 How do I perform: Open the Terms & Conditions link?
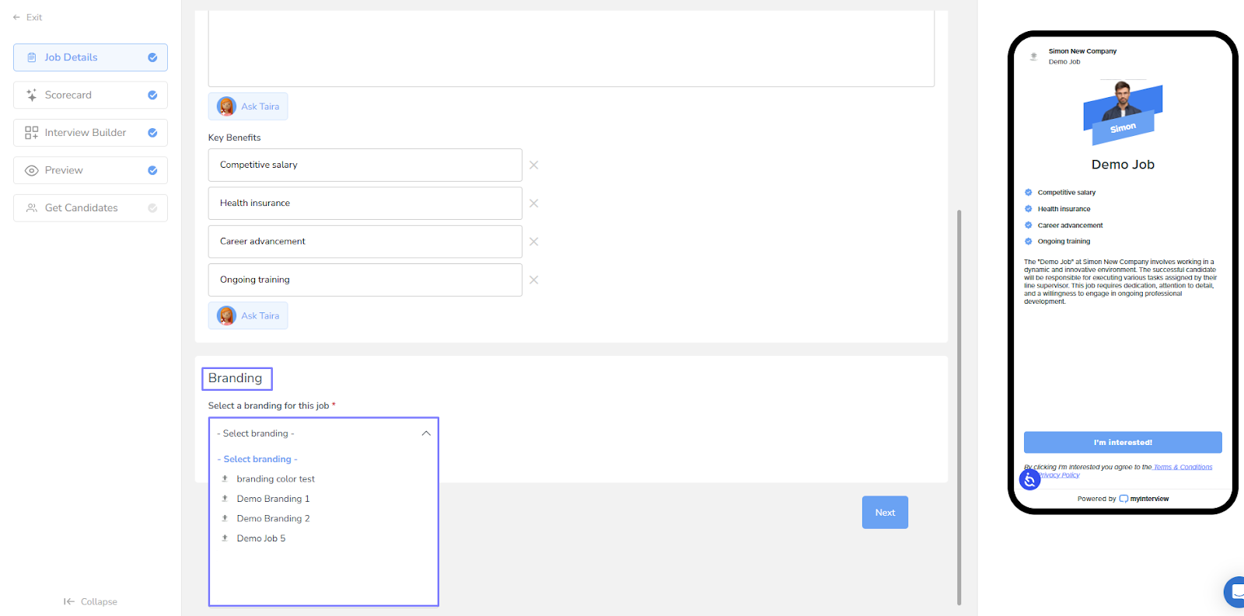tap(1183, 467)
